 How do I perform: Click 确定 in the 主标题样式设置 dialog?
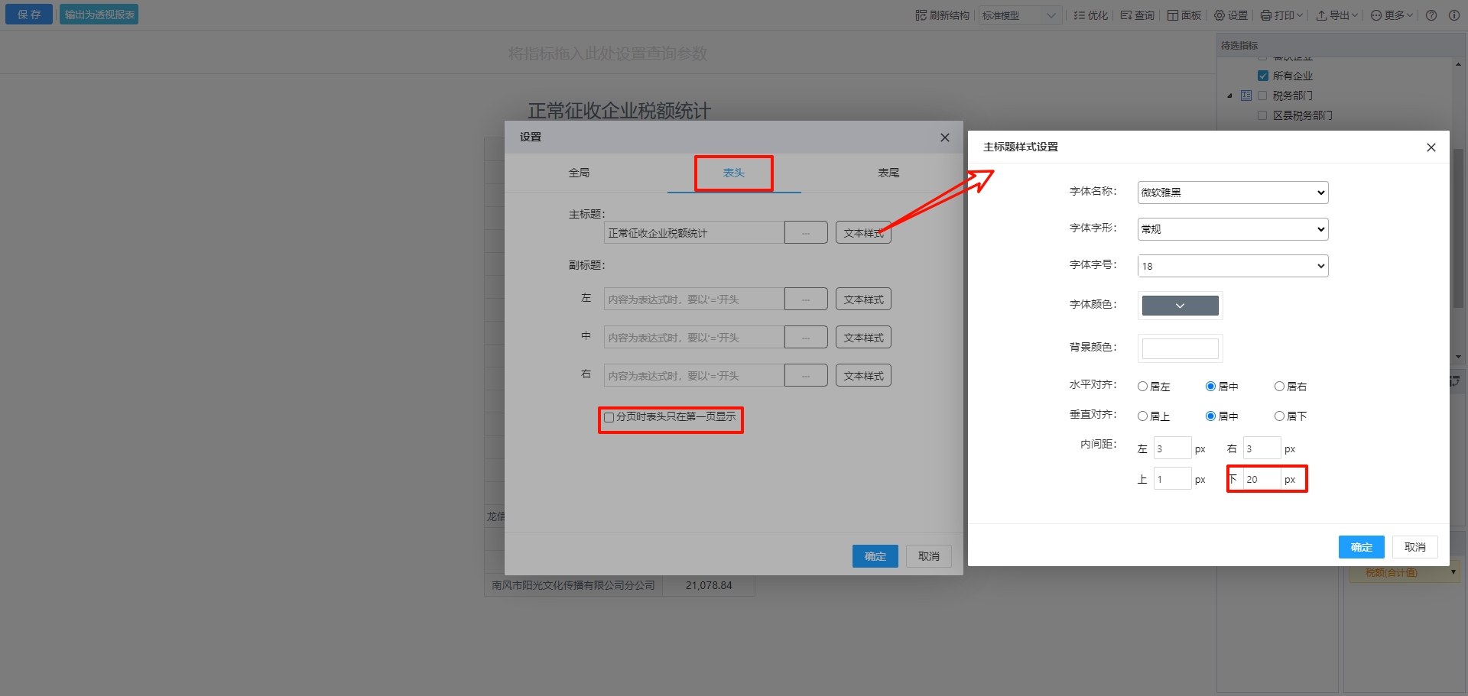[1361, 547]
